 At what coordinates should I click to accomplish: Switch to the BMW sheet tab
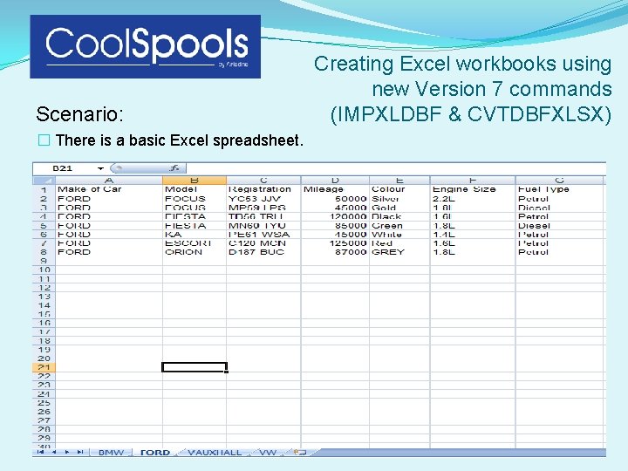coord(111,453)
